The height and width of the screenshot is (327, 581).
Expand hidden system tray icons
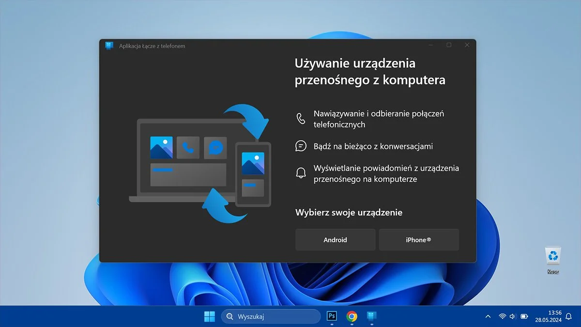coord(488,316)
